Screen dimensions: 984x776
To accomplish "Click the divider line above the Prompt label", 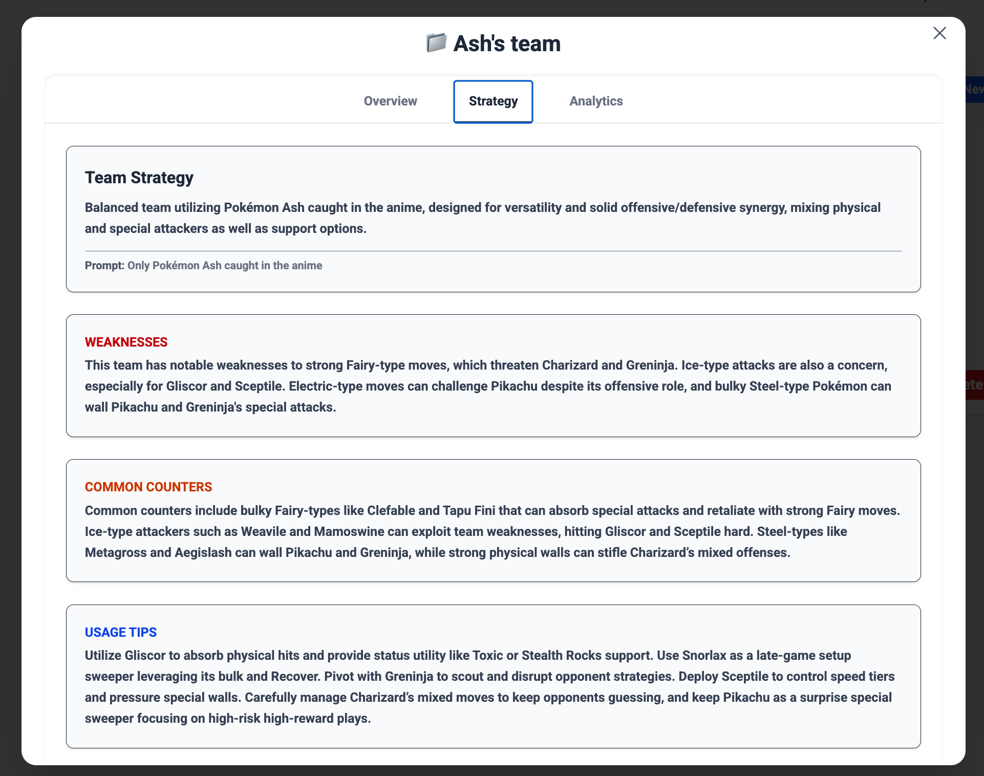I will pos(493,251).
